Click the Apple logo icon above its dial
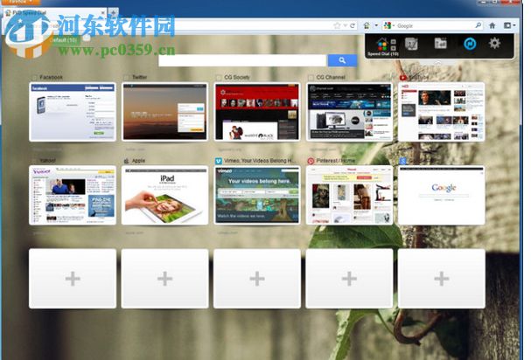This screenshot has height=360, width=531. tap(126, 161)
